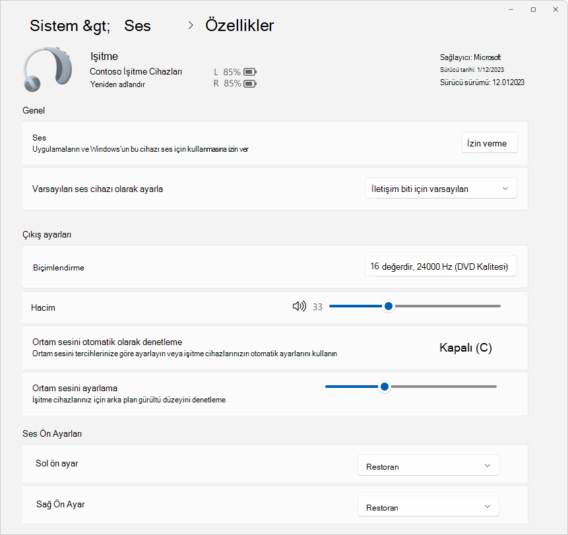The image size is (568, 535).
Task: Click the Hacim volume slider thumb
Action: point(389,307)
